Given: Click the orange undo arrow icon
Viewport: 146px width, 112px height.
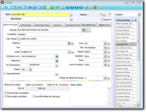Looking at the screenshot, I should (x=91, y=7).
